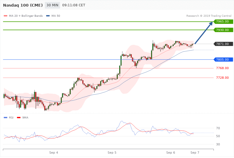Click the MA 50 legend color swatch
The width and height of the screenshot is (234, 158).
coord(48,16)
